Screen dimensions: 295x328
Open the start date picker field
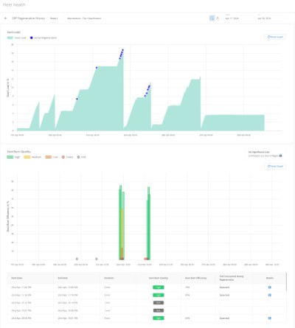(x=237, y=18)
